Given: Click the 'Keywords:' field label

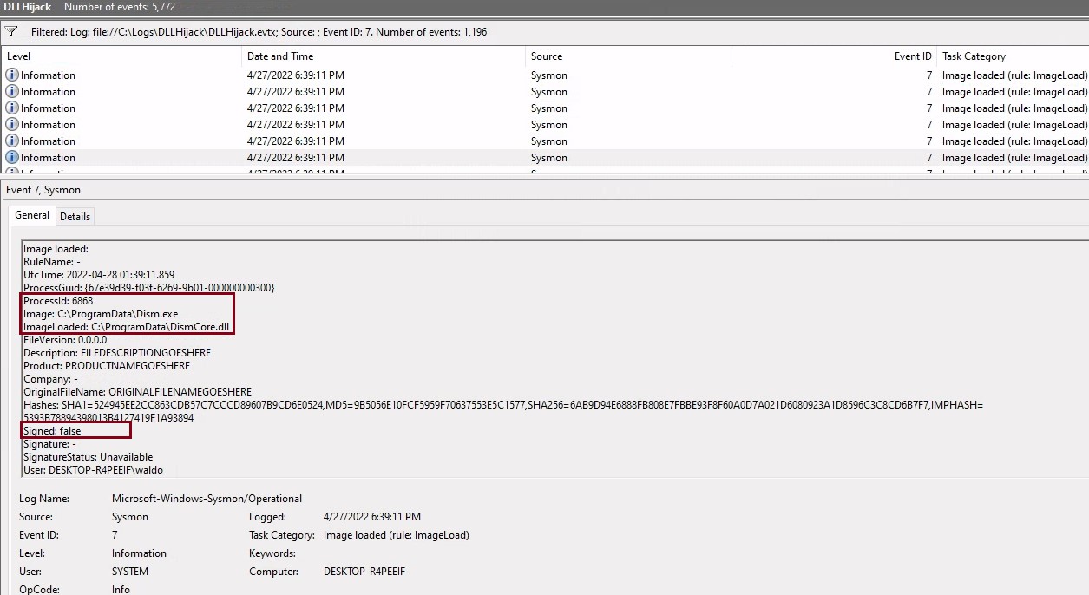Looking at the screenshot, I should click(273, 553).
